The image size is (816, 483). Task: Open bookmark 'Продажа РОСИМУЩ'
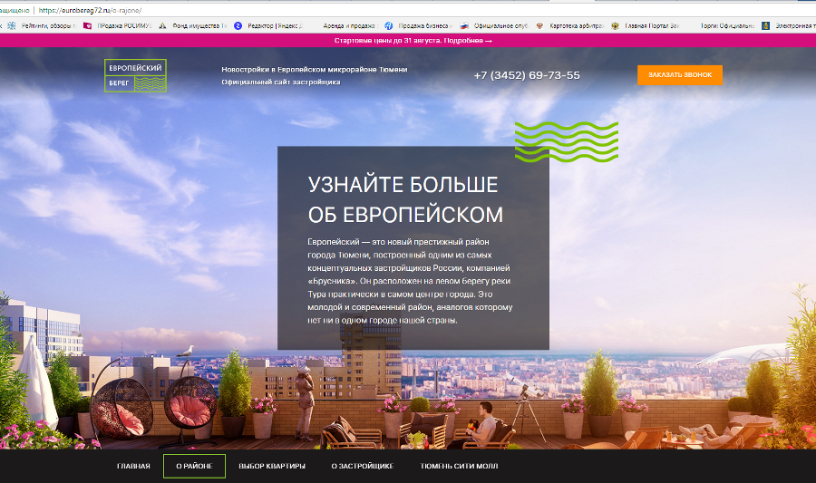pos(118,25)
